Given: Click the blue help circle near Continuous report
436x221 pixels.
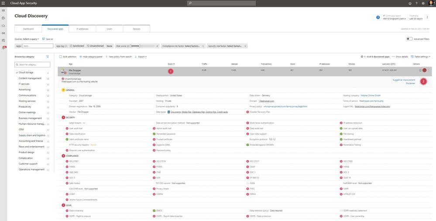Looking at the screenshot, I should point(378,17).
